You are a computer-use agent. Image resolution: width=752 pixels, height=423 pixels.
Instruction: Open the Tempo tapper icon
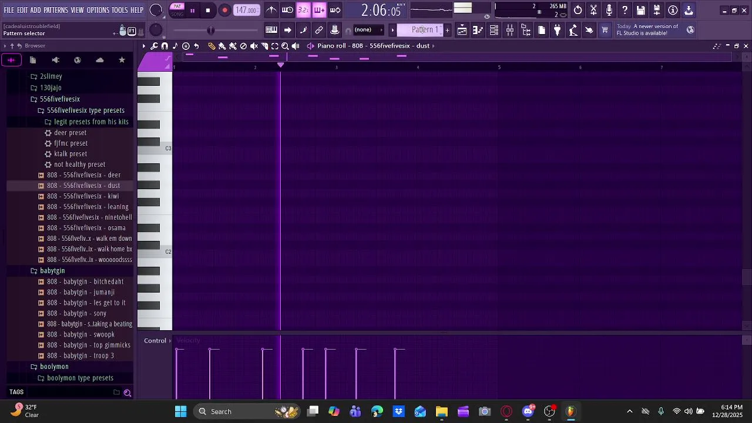[573, 30]
